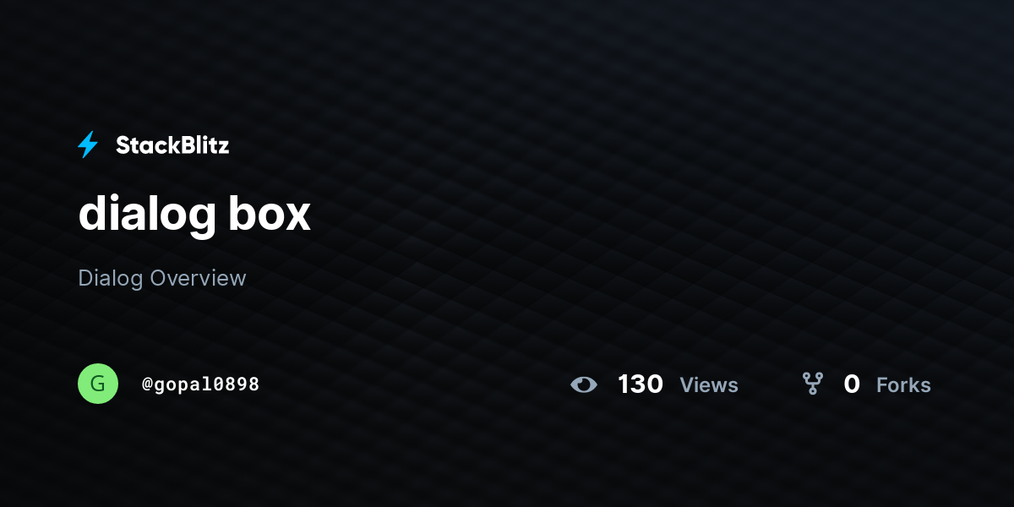Click the "@" symbol before gopal0898
Viewport: 1014px width, 507px height.
coord(147,384)
